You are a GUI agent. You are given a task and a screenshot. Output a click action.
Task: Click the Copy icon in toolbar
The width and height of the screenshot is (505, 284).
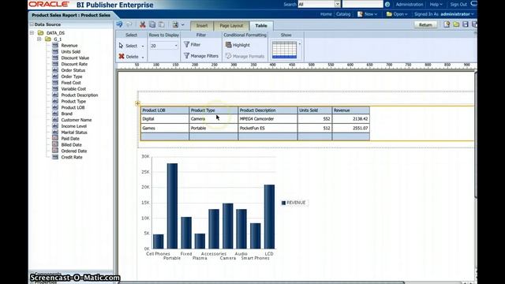[152, 24]
